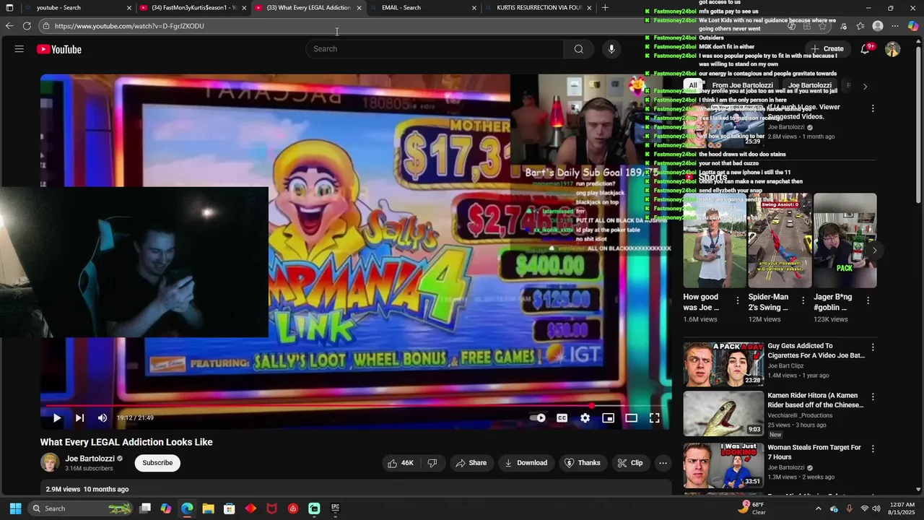Close the EMAIL - Search tab
This screenshot has height=520, width=924.
click(x=474, y=7)
